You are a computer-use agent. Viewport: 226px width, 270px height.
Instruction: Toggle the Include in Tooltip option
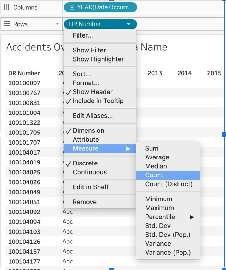click(100, 101)
